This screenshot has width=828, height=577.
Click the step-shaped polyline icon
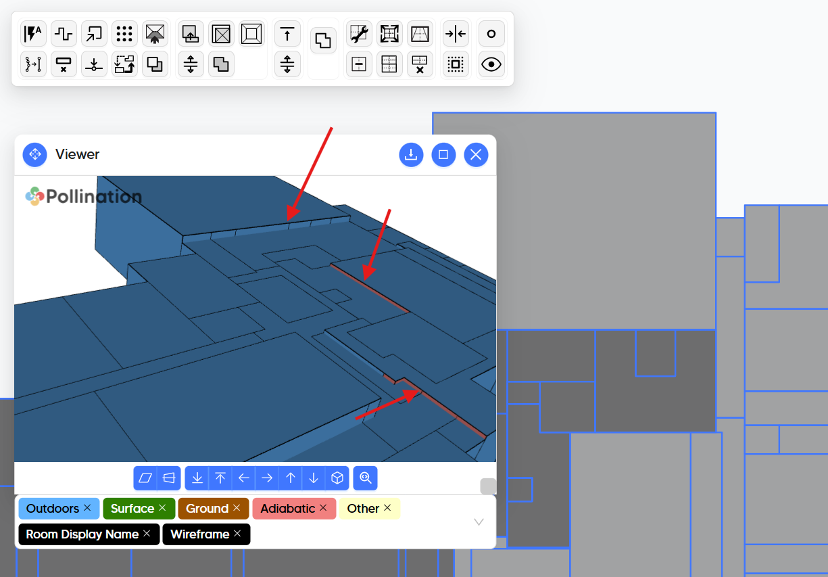pyautogui.click(x=64, y=34)
